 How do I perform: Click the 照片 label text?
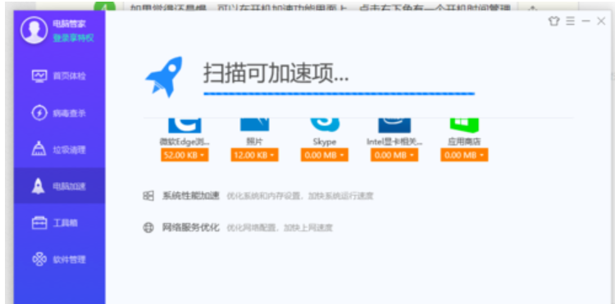(x=254, y=142)
